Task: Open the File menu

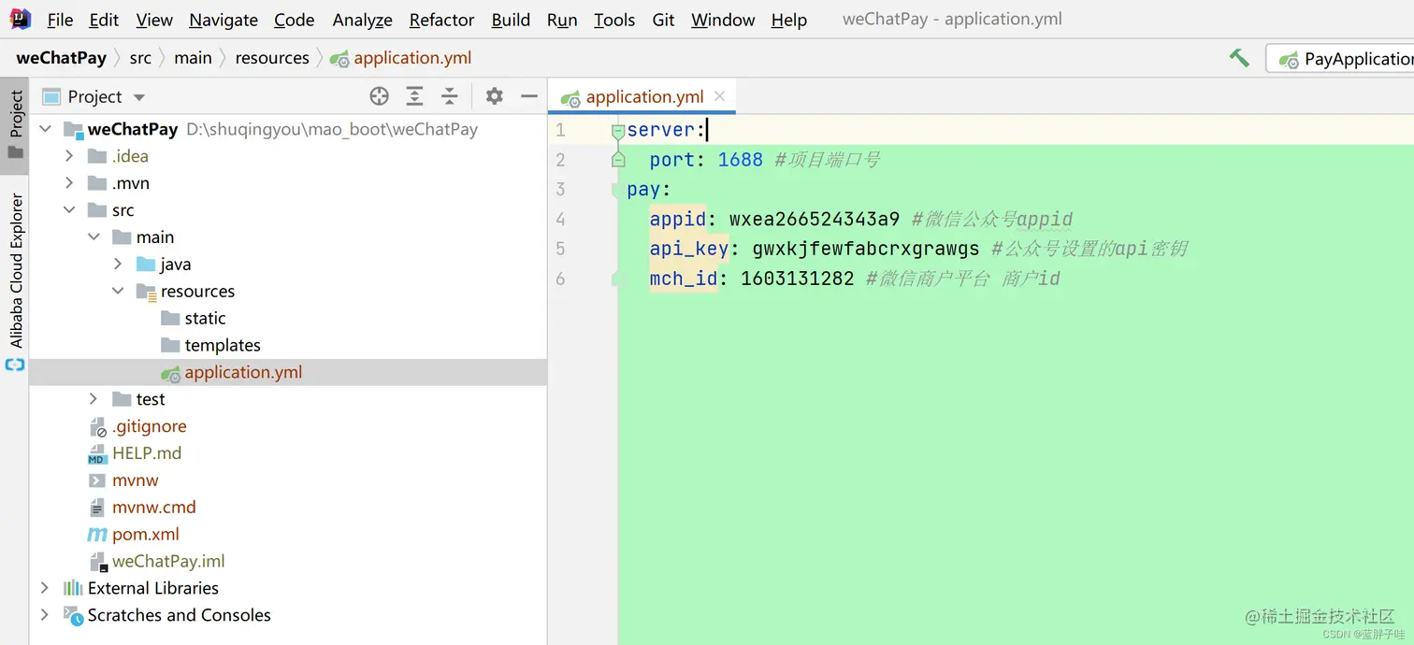Action: point(60,20)
